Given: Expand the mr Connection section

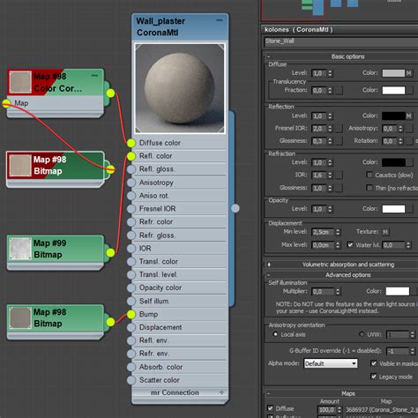Looking at the screenshot, I should click(221, 392).
